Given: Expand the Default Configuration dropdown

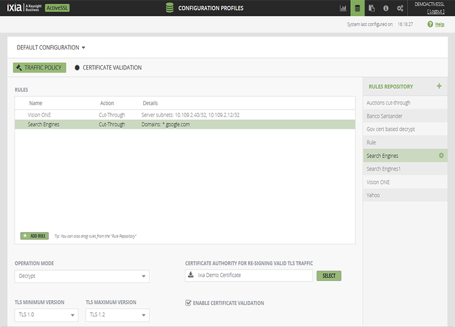Looking at the screenshot, I should pyautogui.click(x=51, y=47).
